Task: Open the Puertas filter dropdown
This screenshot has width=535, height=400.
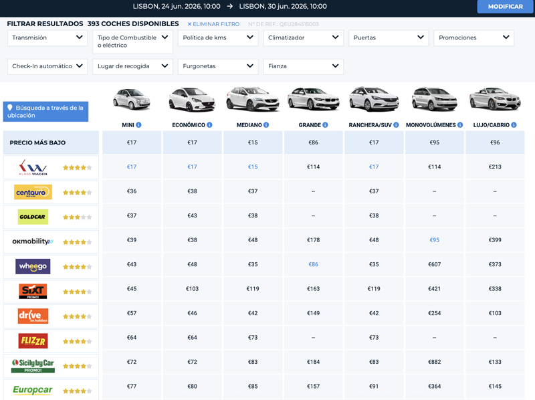Action: pos(389,38)
